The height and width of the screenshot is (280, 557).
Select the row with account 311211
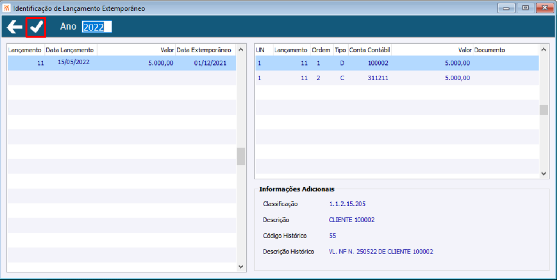pos(397,78)
